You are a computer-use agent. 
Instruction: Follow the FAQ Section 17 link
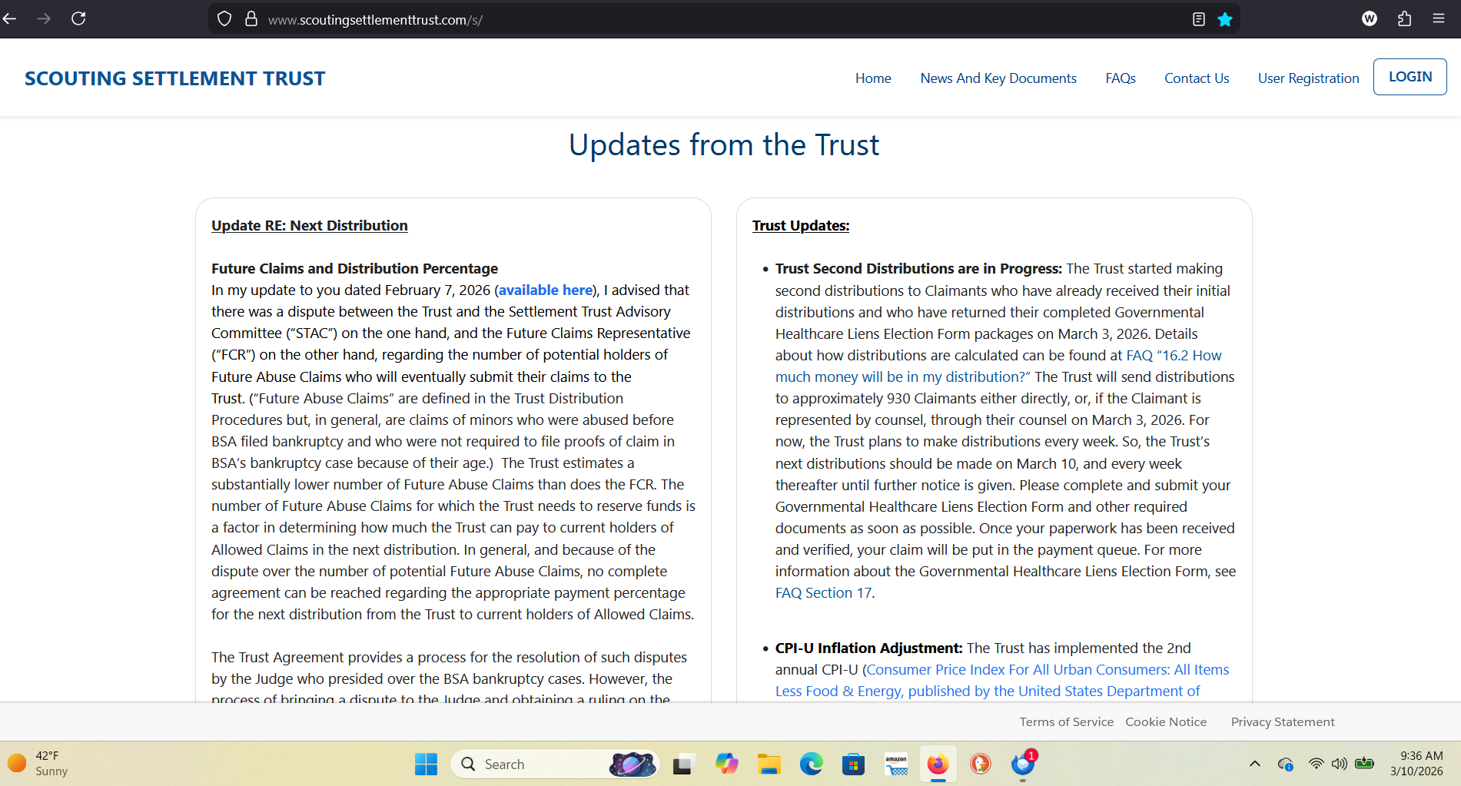coord(823,593)
